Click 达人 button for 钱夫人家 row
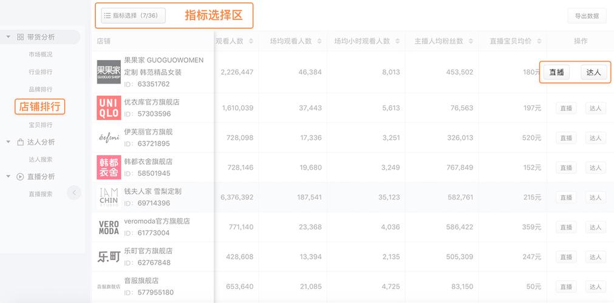The width and height of the screenshot is (614, 303). [596, 198]
